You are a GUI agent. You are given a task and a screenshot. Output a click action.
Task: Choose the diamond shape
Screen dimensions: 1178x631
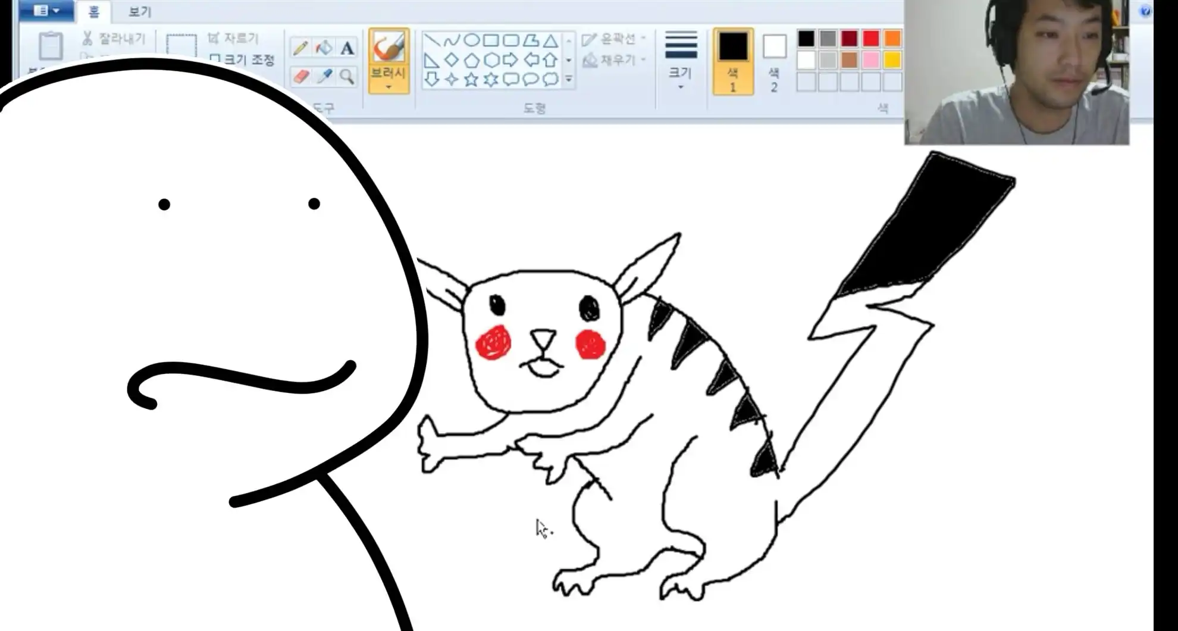[x=452, y=60]
